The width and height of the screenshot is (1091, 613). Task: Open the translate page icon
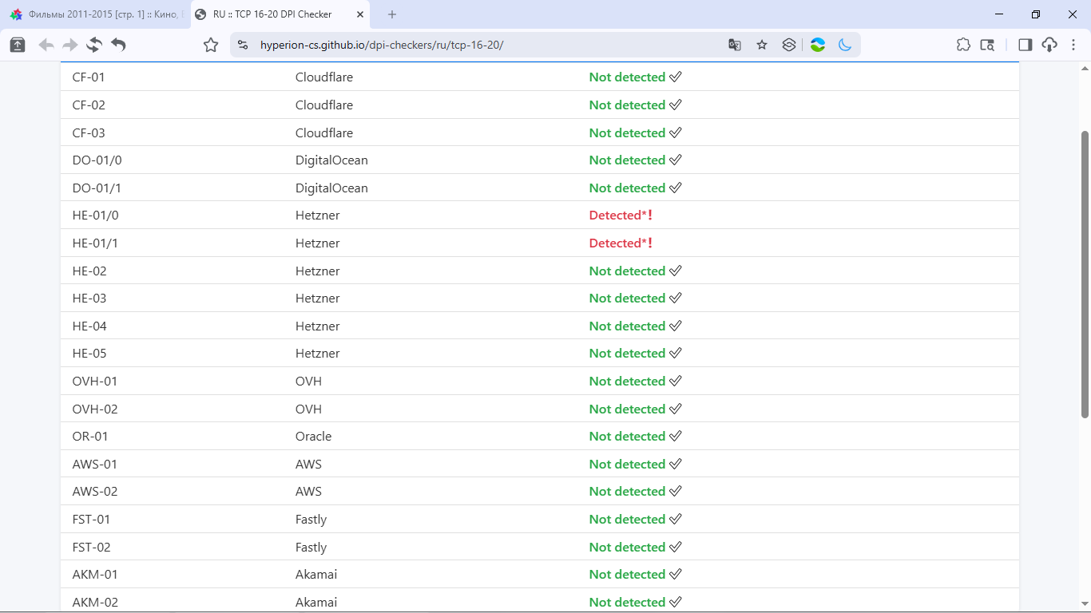tap(735, 45)
